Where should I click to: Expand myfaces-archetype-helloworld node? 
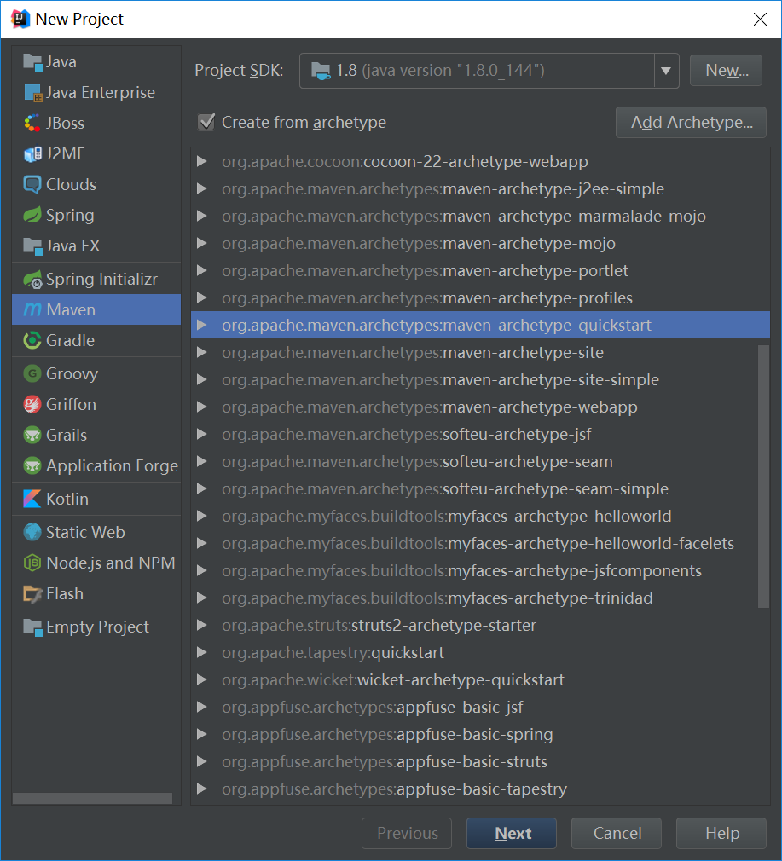(x=202, y=516)
